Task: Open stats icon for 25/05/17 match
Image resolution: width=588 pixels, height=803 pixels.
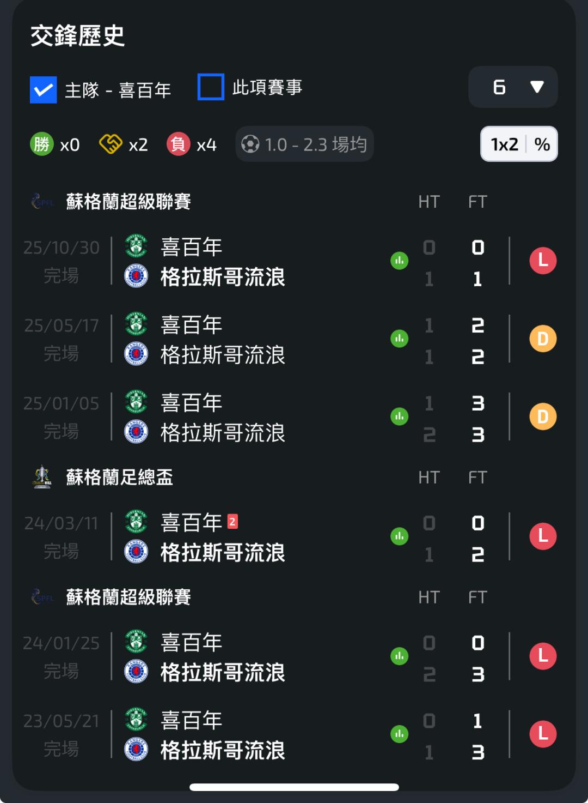Action: tap(399, 339)
